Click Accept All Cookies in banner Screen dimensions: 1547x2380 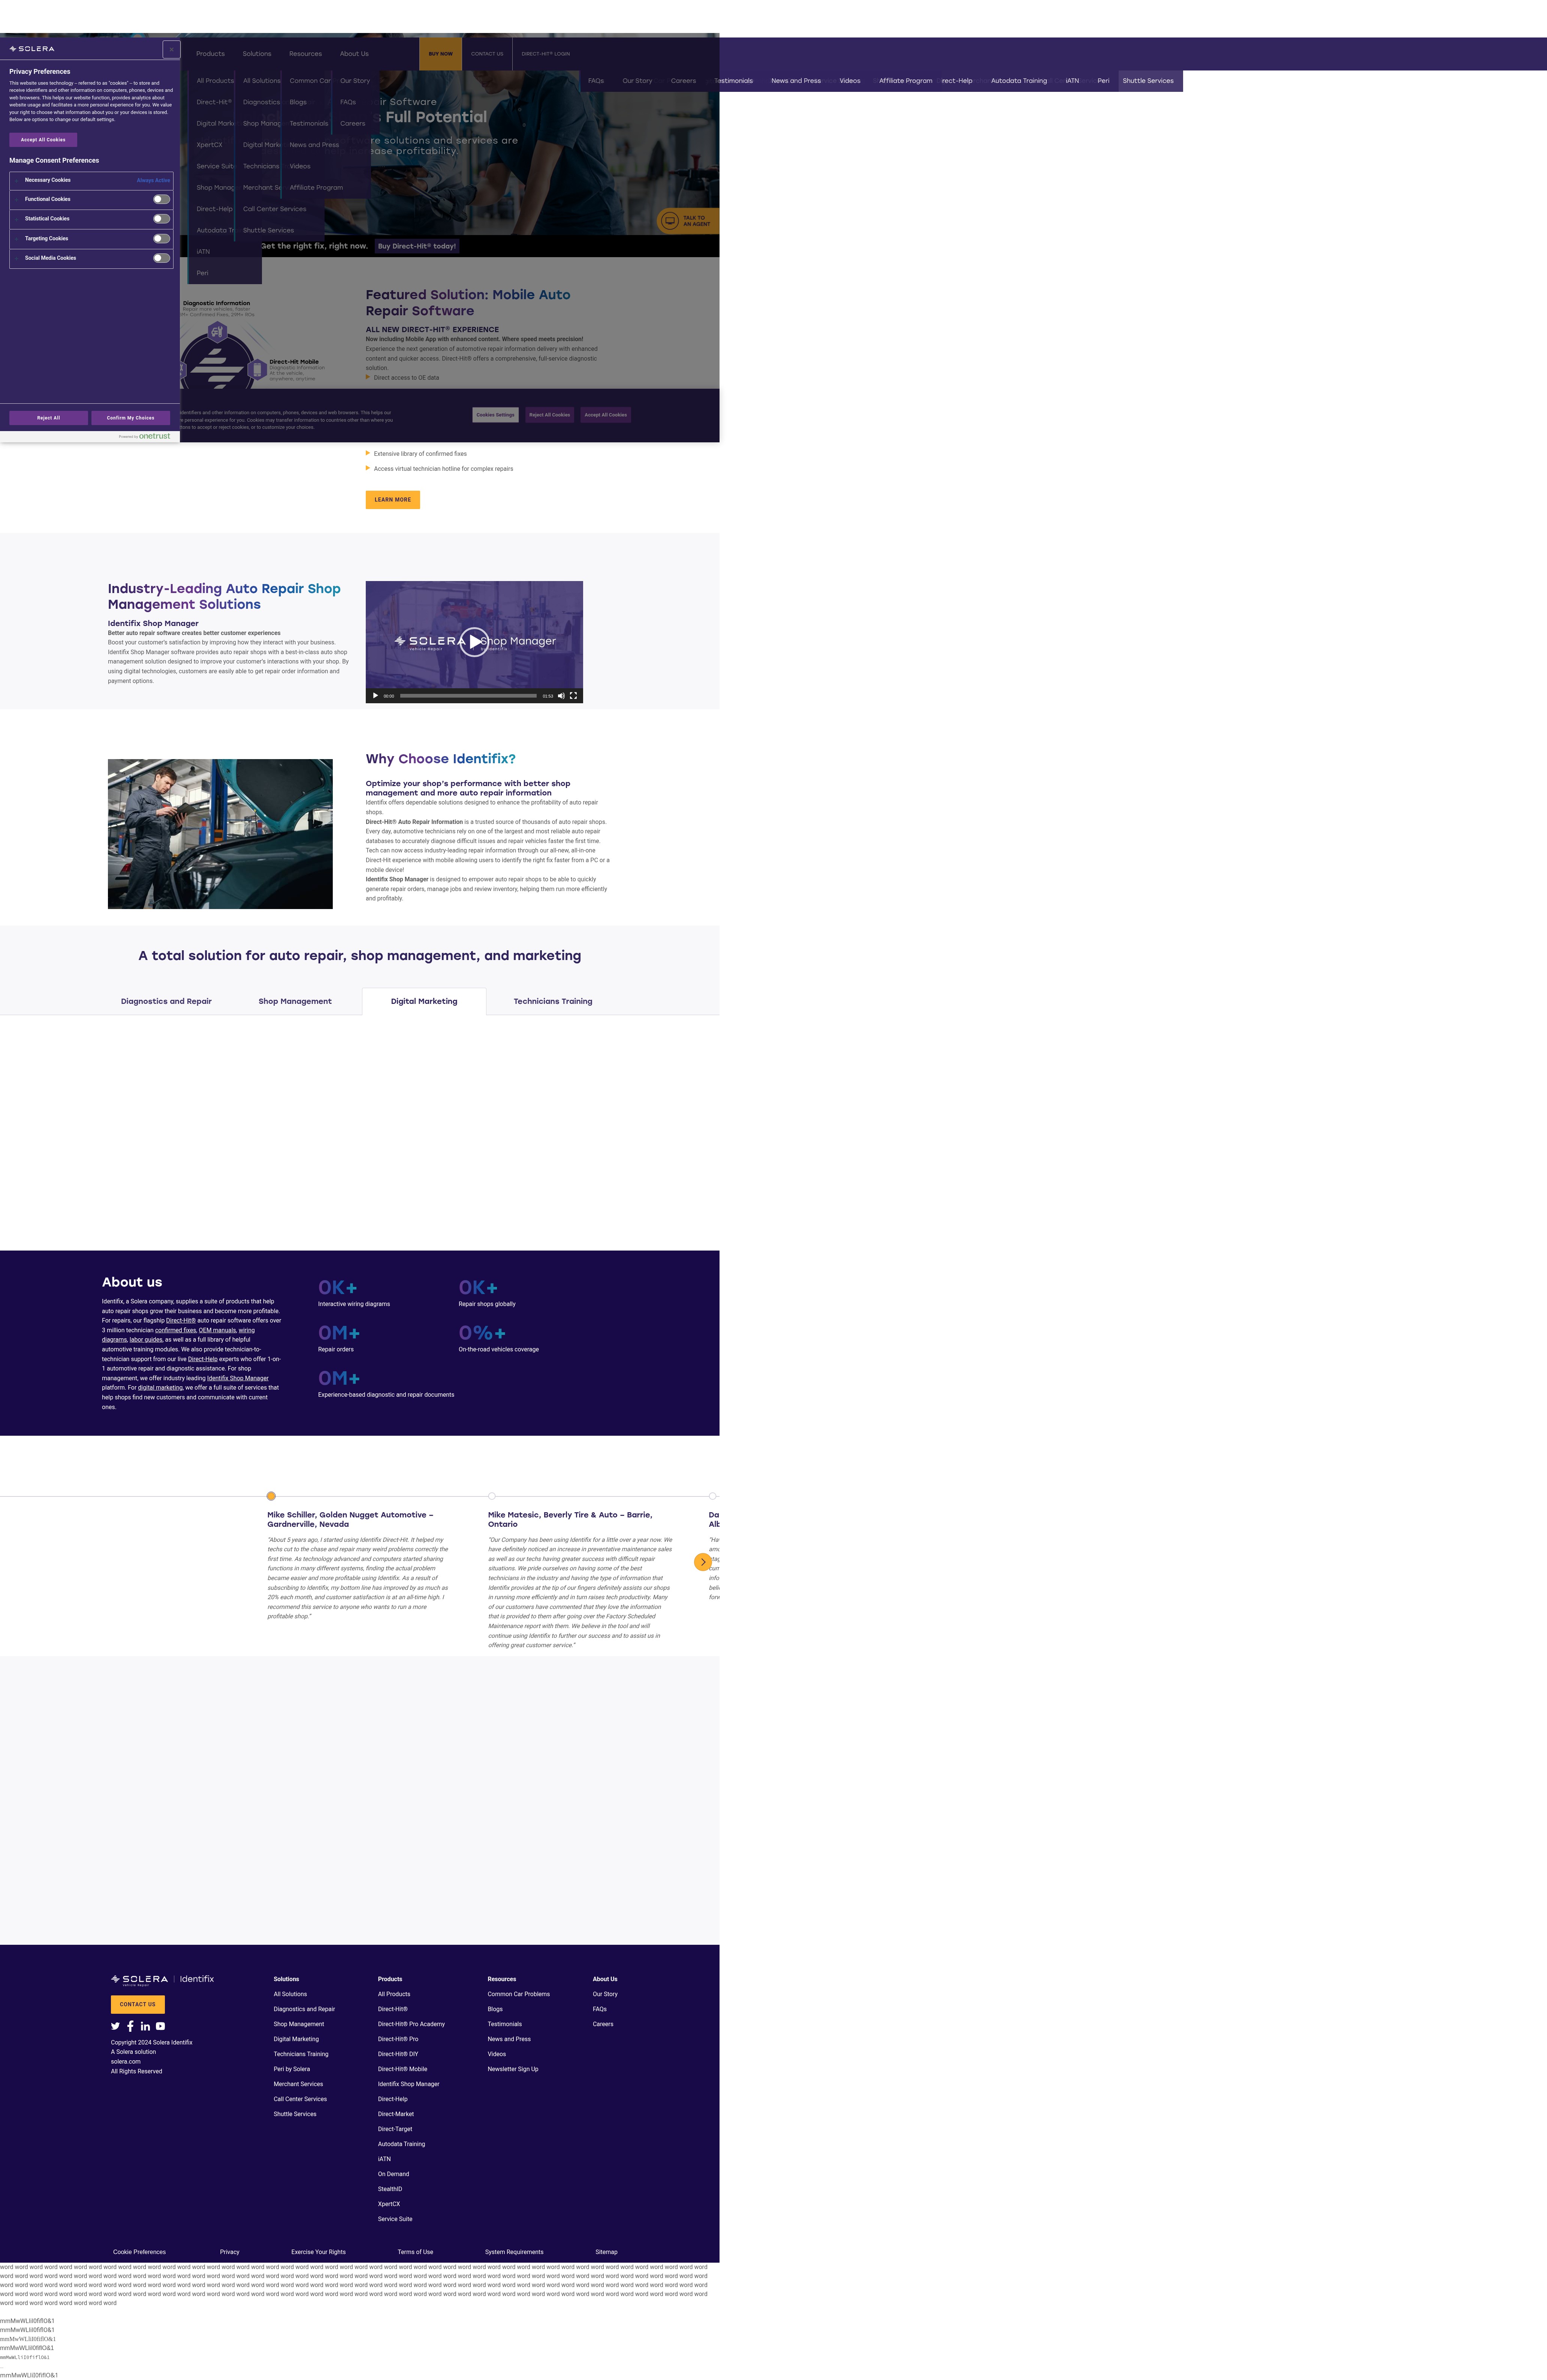(606, 415)
